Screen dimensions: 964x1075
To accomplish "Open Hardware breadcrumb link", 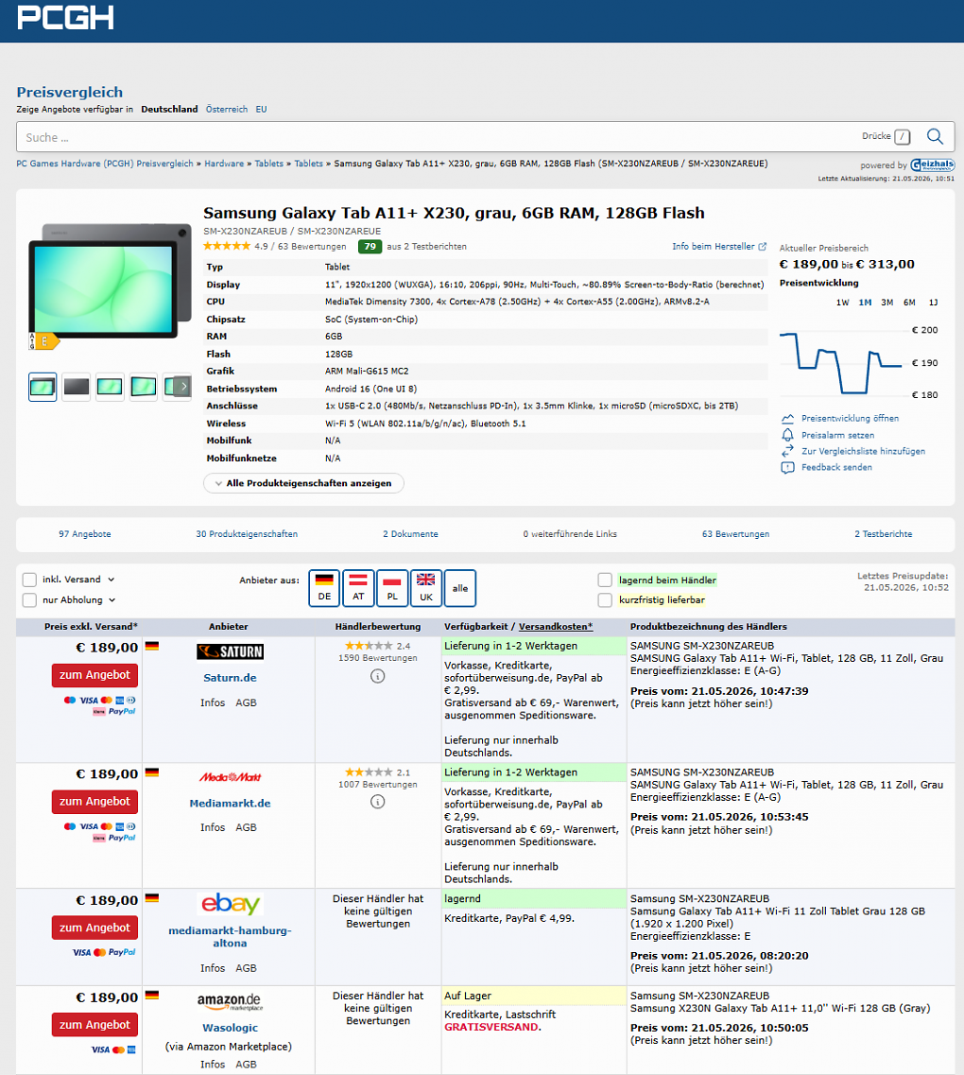I will pyautogui.click(x=224, y=164).
